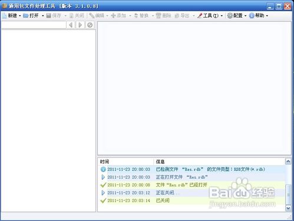Click the 帮助 help info icon
This screenshot has height=221, width=294.
[252, 15]
